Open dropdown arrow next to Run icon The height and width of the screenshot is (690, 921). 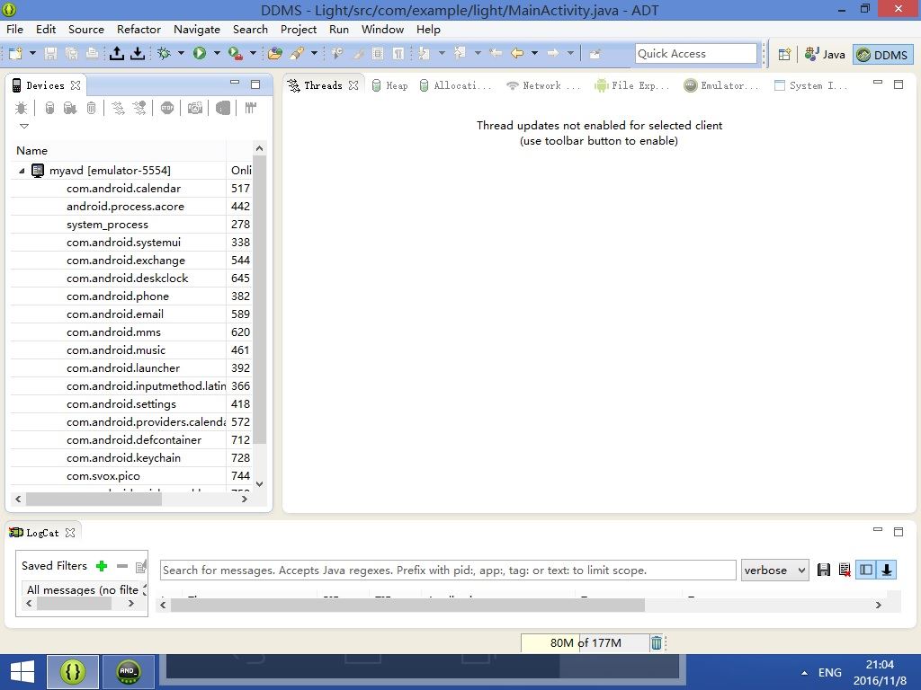pos(217,53)
